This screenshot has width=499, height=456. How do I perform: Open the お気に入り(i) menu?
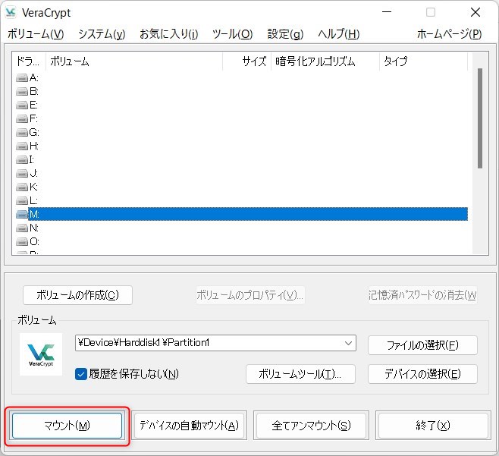pyautogui.click(x=169, y=33)
